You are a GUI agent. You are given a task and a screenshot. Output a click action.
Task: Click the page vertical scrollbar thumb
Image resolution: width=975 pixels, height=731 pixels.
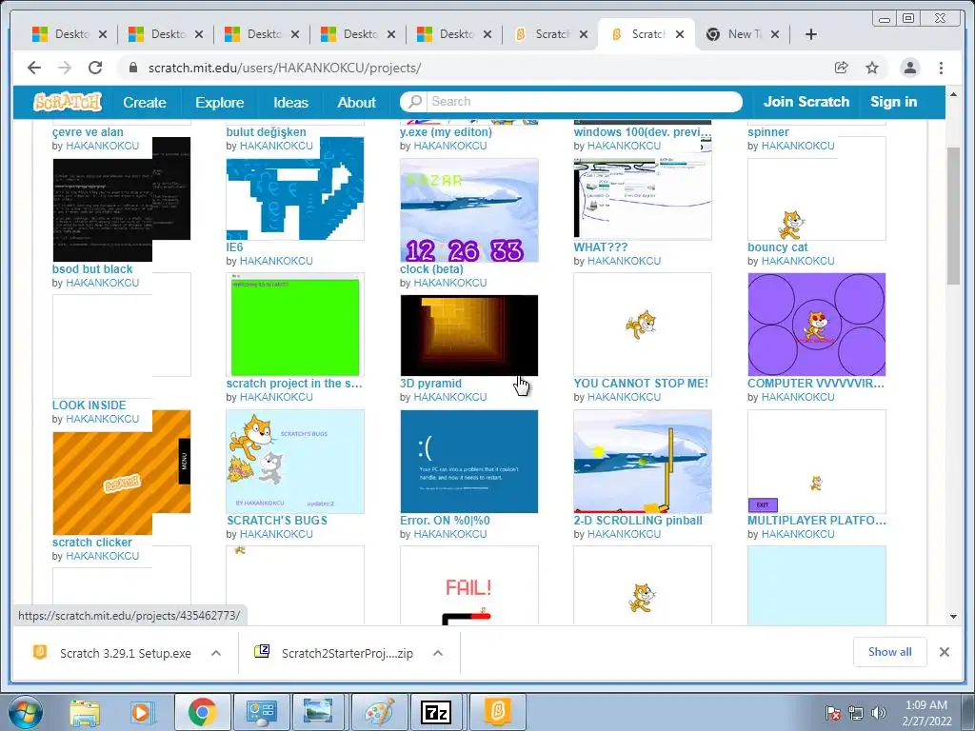pos(953,216)
